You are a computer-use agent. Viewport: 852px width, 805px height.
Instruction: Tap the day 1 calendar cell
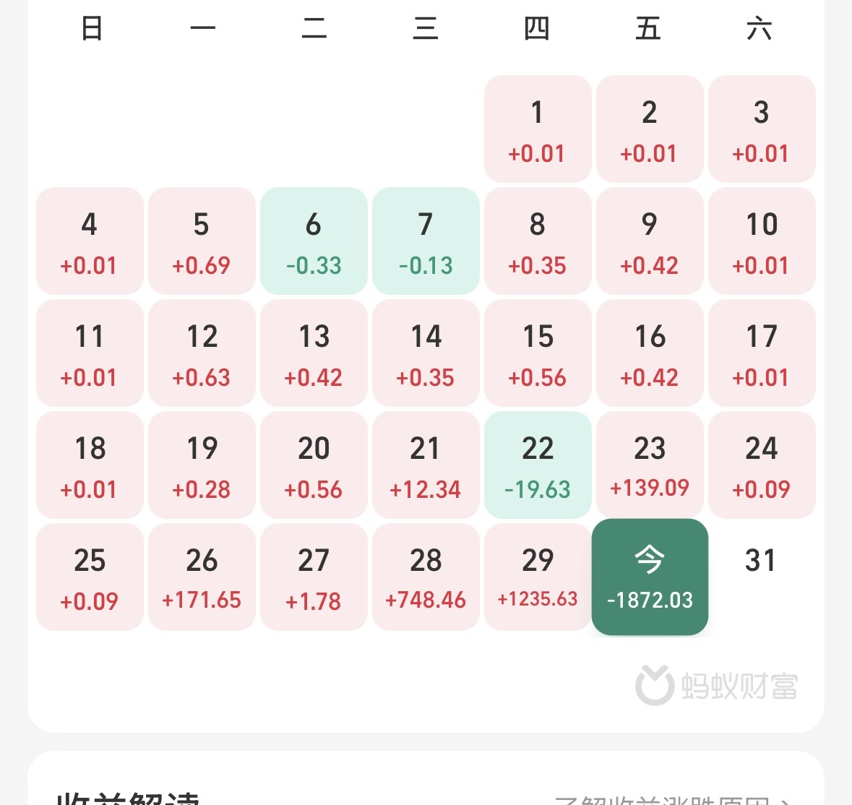click(538, 129)
